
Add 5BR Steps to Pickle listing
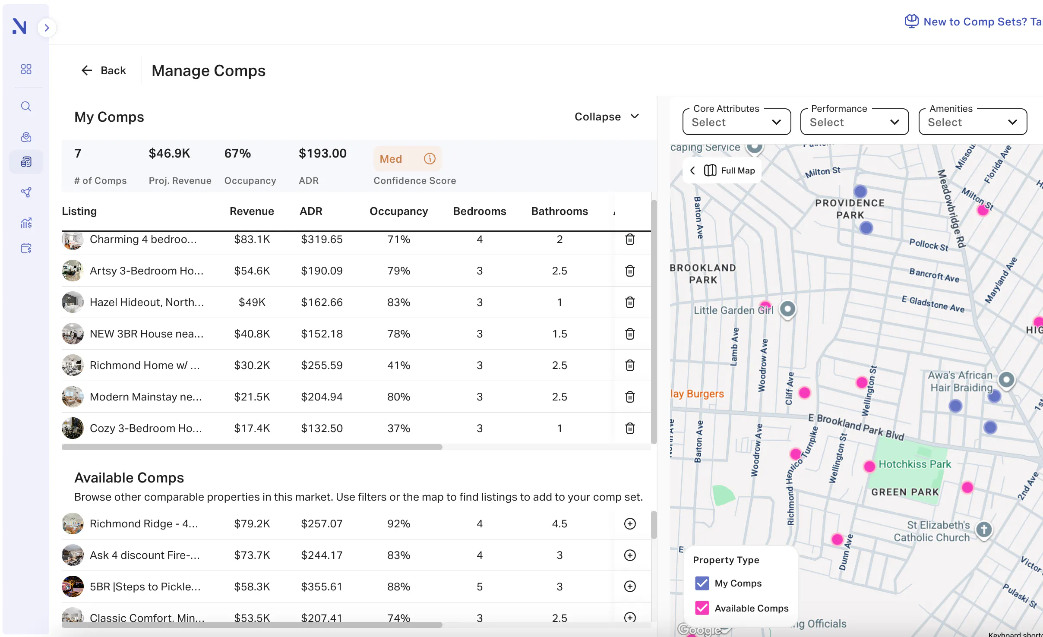pos(630,586)
